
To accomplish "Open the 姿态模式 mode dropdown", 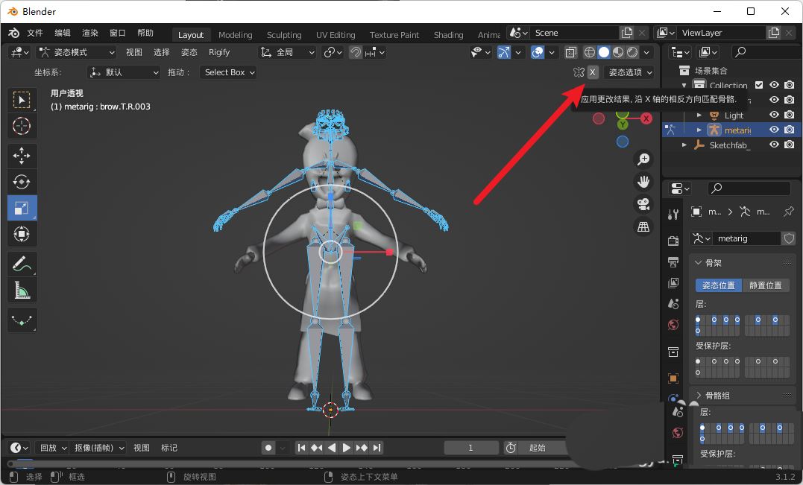I will pyautogui.click(x=77, y=51).
